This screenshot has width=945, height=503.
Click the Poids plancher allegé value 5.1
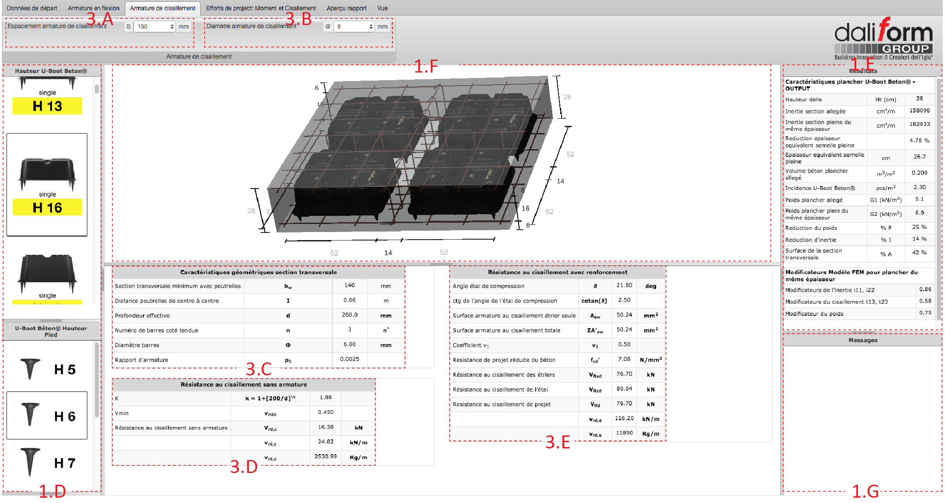tap(919, 199)
